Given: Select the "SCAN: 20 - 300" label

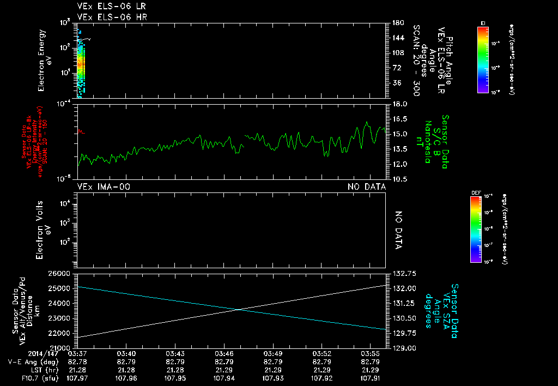Looking at the screenshot, I should click(416, 61).
